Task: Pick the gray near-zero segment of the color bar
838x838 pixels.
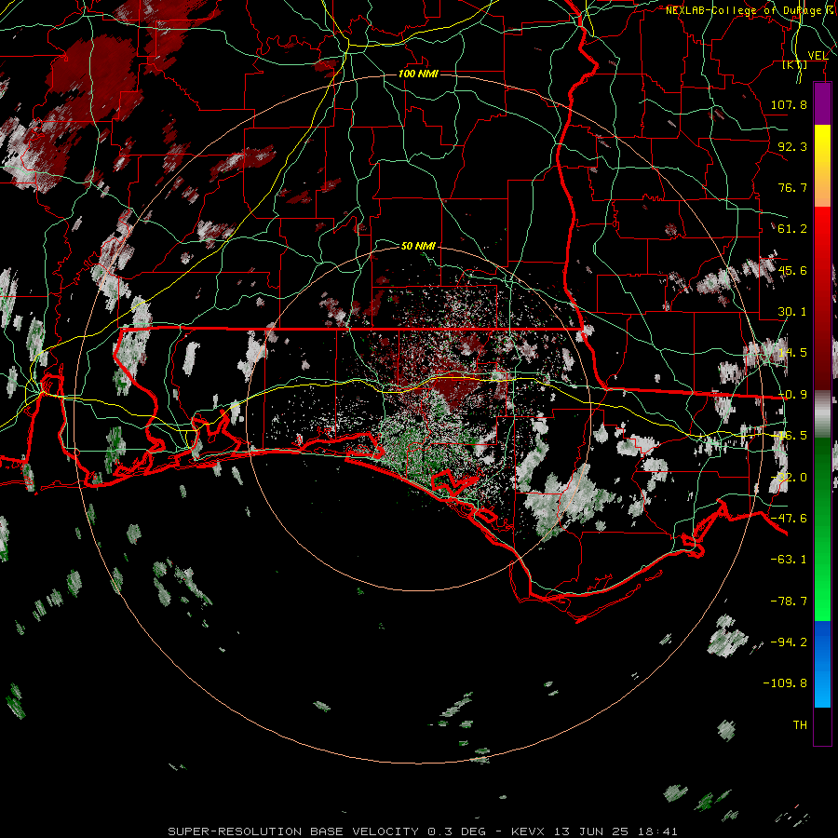Action: [x=822, y=412]
